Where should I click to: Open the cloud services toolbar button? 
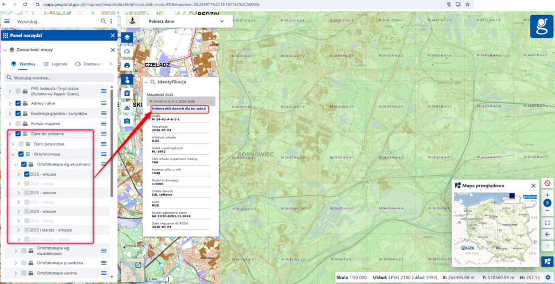pos(127,51)
